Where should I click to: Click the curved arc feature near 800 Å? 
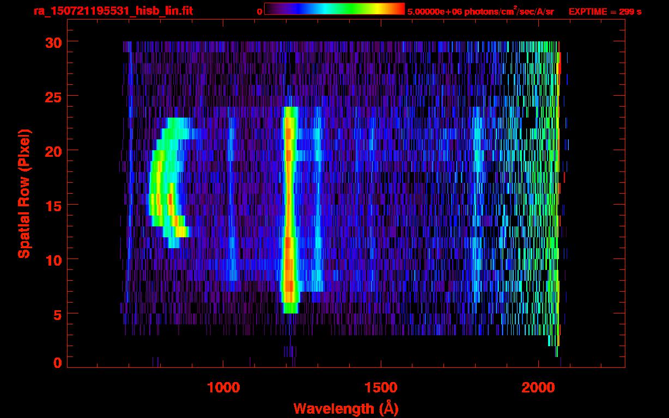coord(169,182)
